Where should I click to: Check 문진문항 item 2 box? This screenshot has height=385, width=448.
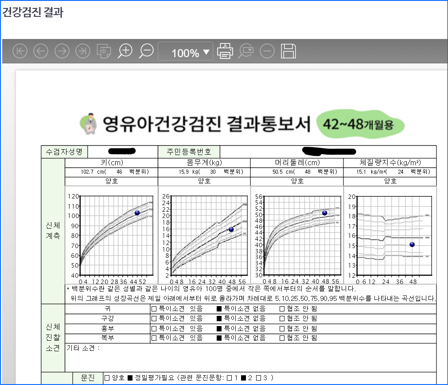(244, 378)
